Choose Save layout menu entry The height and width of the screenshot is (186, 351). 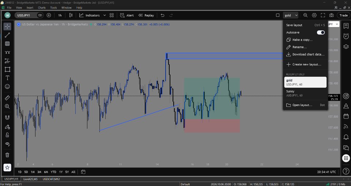[x=305, y=25]
